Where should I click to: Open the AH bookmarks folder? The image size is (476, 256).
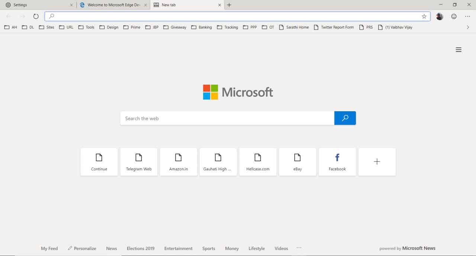pyautogui.click(x=10, y=27)
